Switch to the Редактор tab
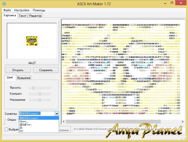 click(x=35, y=16)
